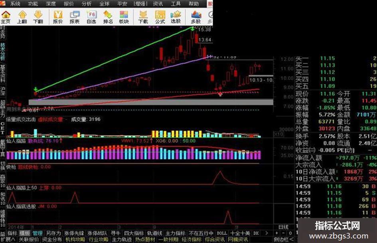377x243 pixels.
Task: Open the 报价 quotes icon
Action: point(58,17)
